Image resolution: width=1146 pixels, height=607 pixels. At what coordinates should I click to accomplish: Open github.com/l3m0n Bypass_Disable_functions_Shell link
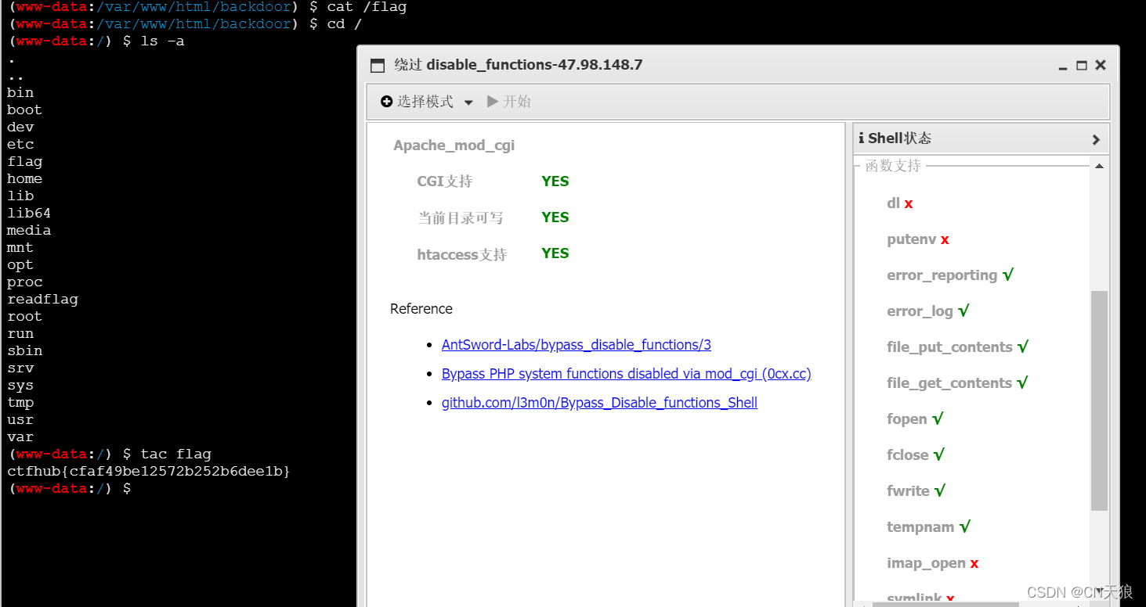(599, 403)
